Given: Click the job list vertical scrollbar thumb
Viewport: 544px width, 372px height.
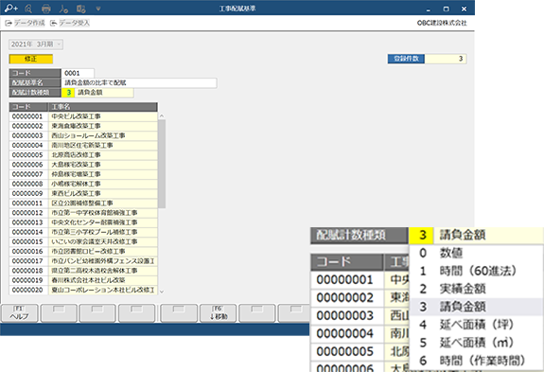Looking at the screenshot, I should tap(162, 164).
